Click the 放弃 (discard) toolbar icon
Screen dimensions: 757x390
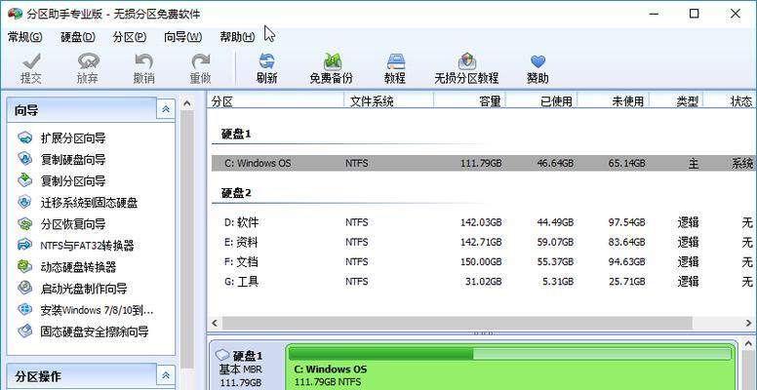pyautogui.click(x=88, y=61)
